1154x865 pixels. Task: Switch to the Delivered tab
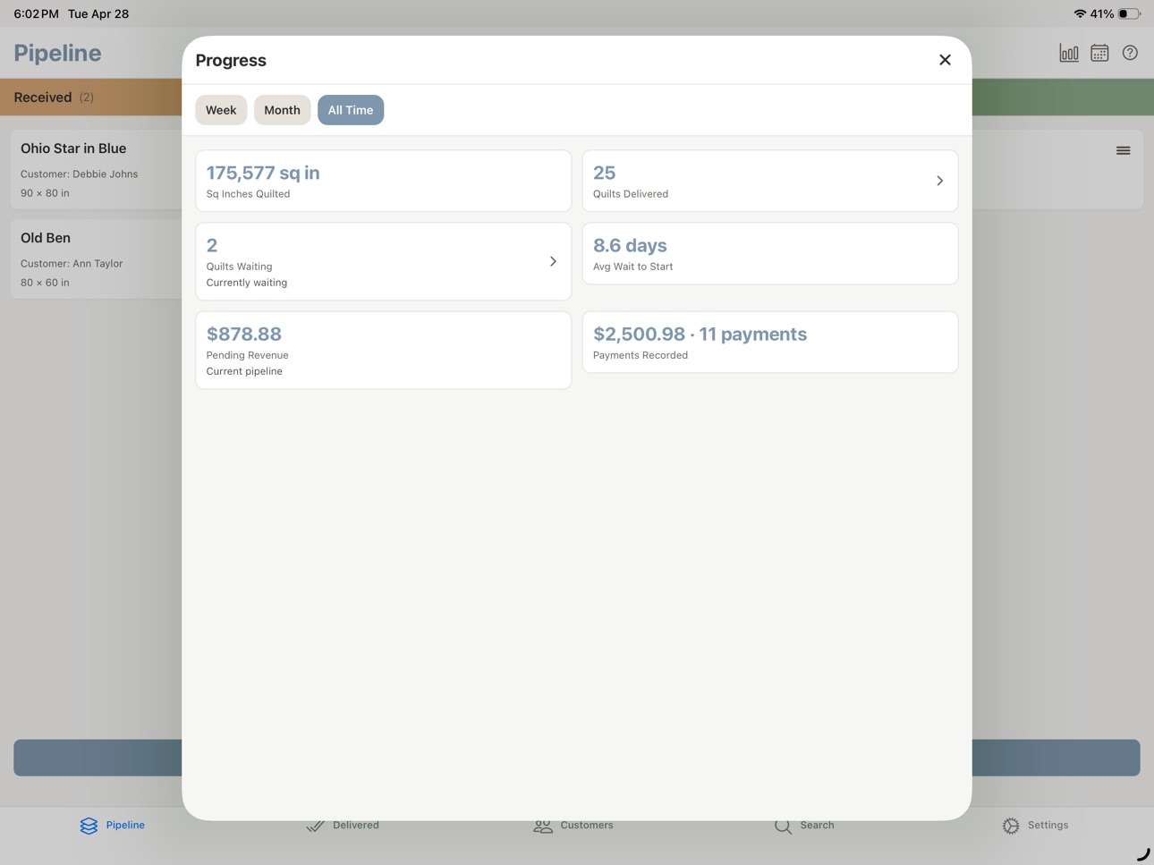343,825
